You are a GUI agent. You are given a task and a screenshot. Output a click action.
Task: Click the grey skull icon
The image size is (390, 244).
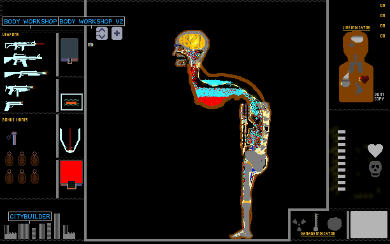[x=375, y=169]
